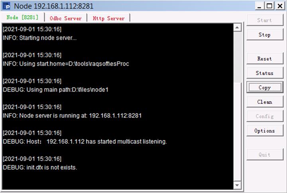Click the disabled Start button

tap(265, 20)
